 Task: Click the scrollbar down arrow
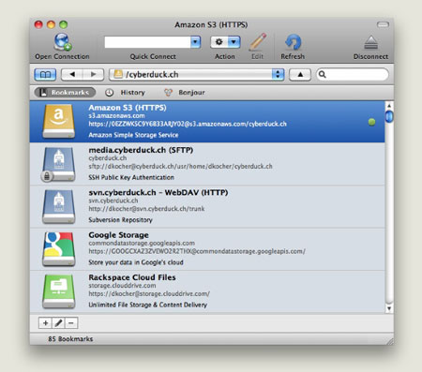tap(389, 308)
